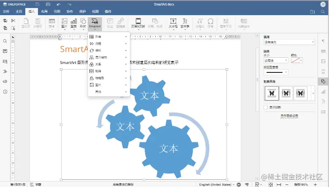
Task: Open the 流程 submenu in SmartArt menu
Action: coord(109,43)
